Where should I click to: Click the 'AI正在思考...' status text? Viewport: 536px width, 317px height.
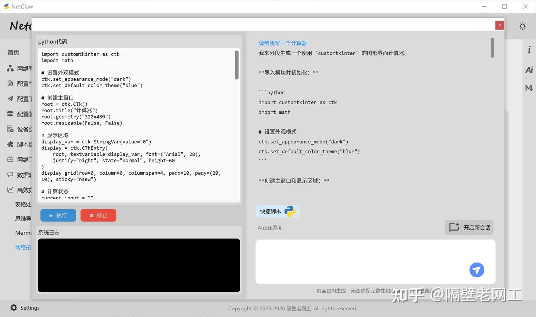click(x=272, y=228)
